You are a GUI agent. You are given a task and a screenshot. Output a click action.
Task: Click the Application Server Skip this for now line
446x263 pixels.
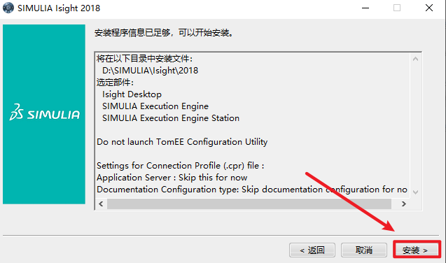click(172, 178)
